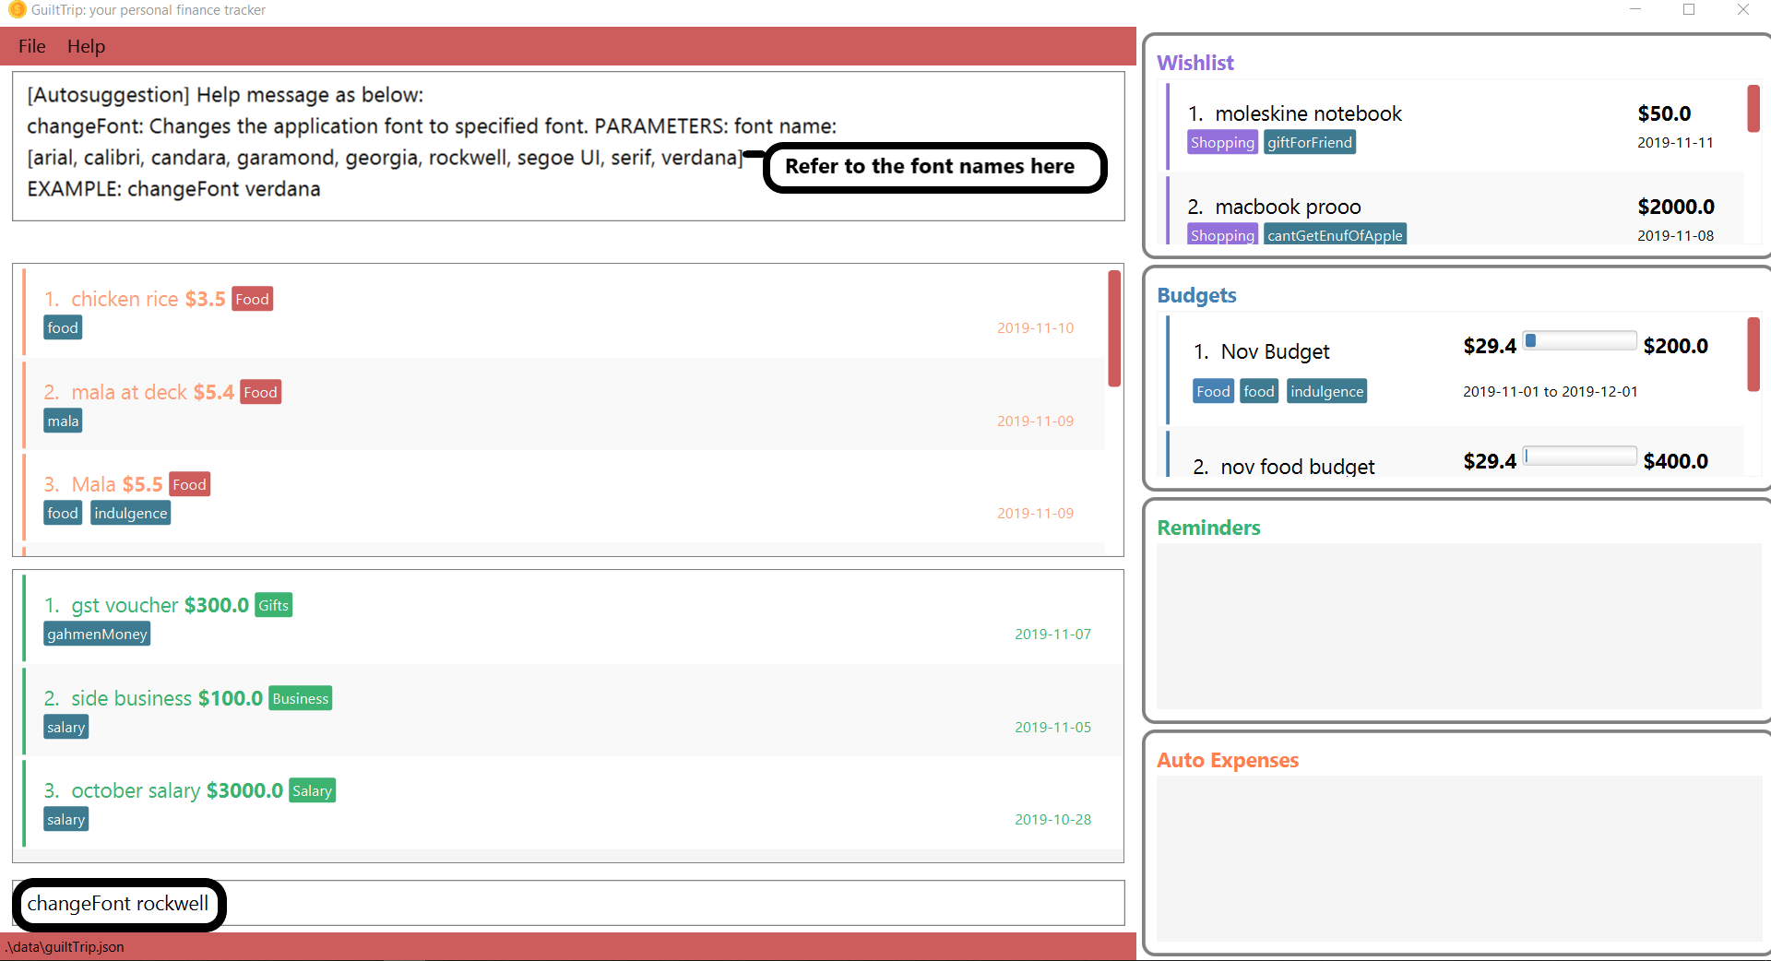
Task: Click the $50.0 wishlist price
Action: [x=1664, y=113]
